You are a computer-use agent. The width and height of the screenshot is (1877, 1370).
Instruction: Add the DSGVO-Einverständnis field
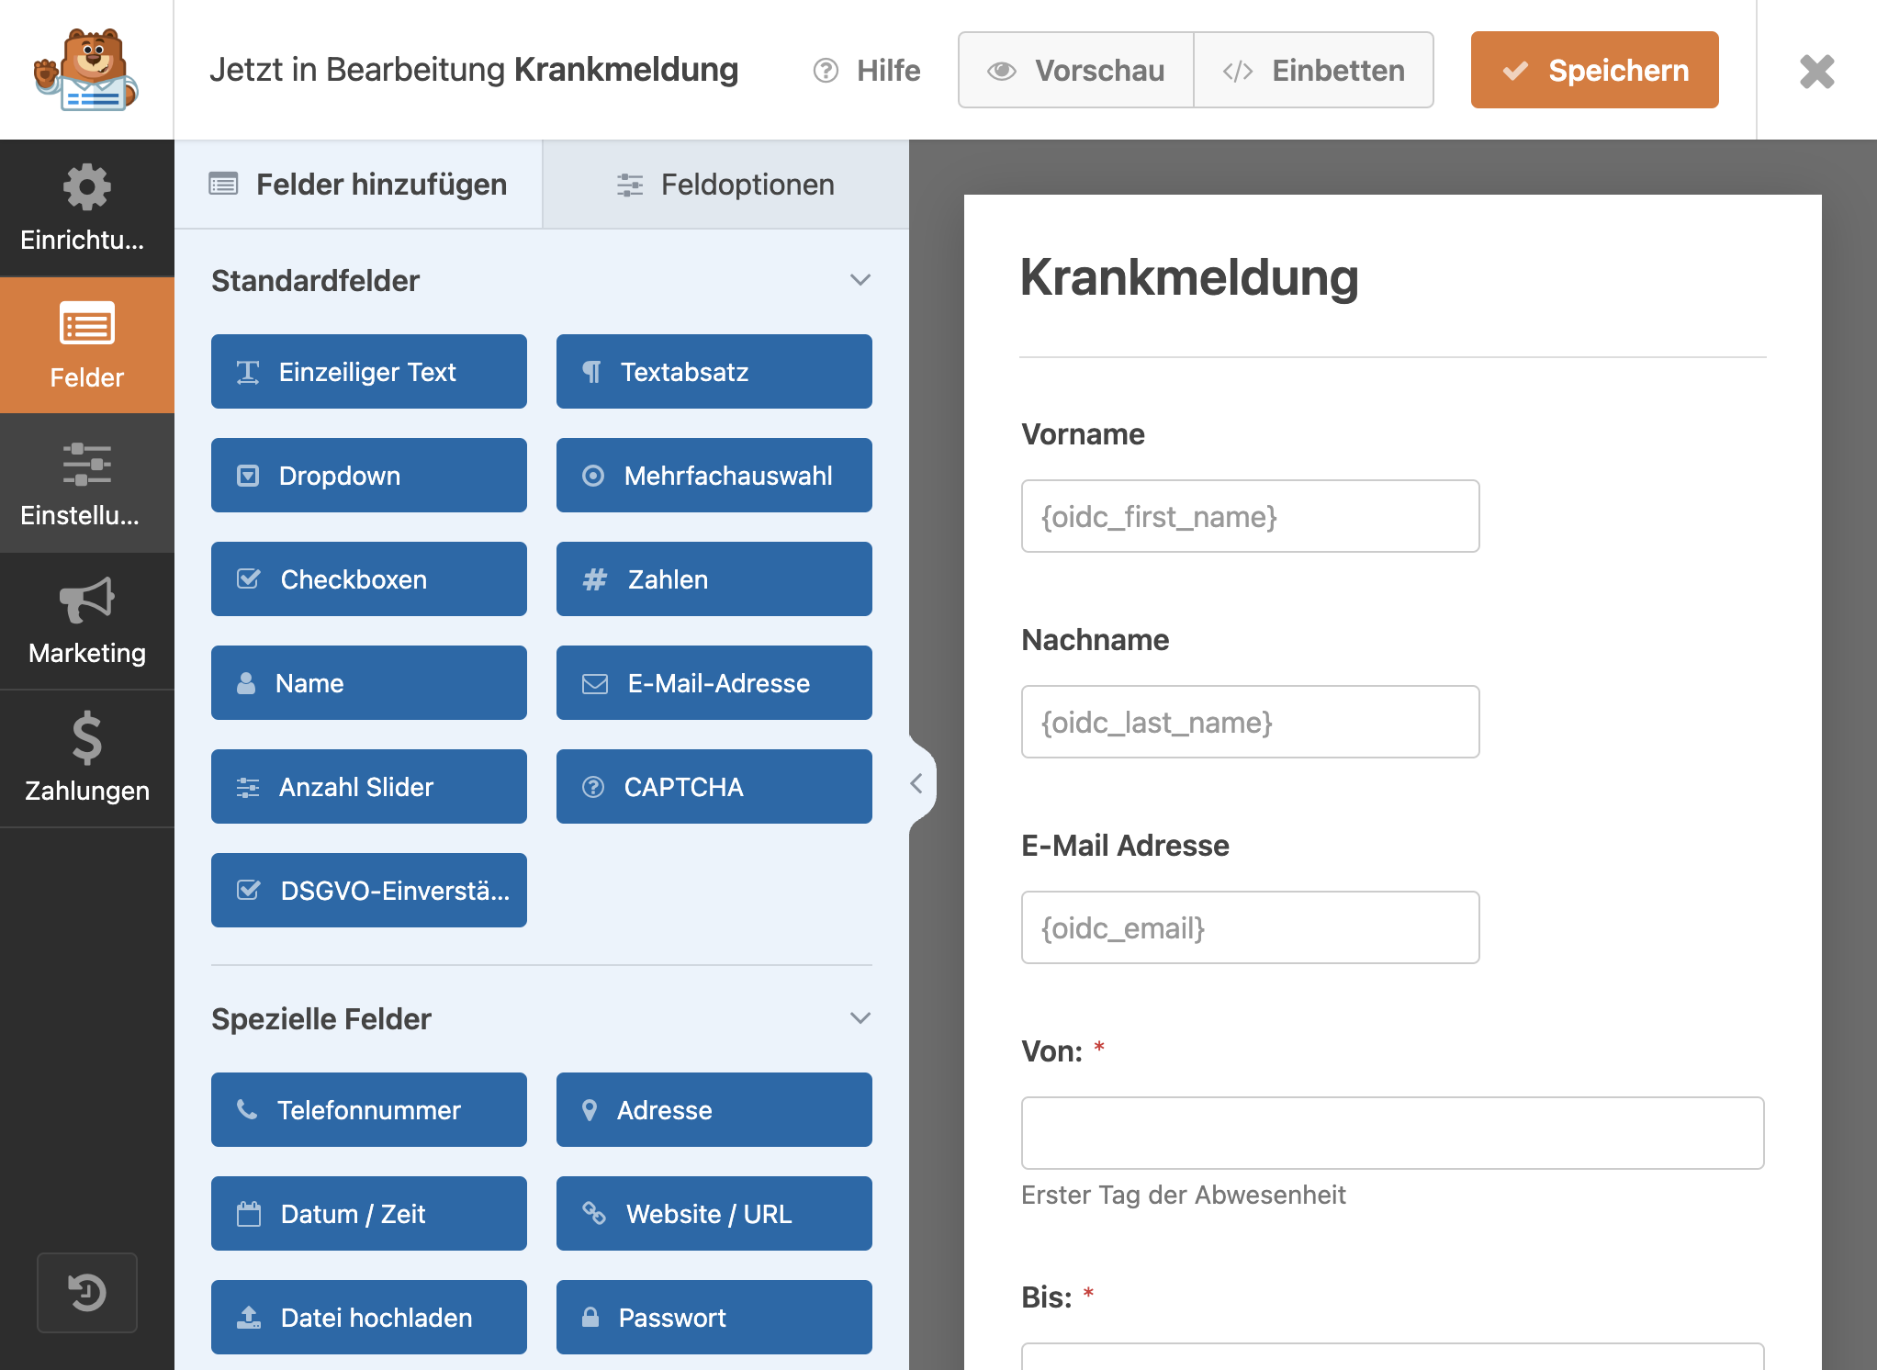369,891
